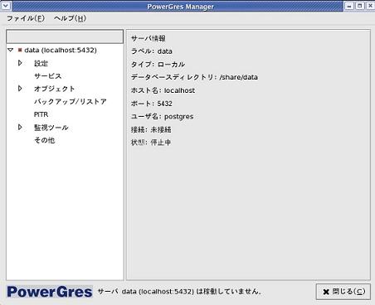Select the その他 tree item

click(44, 140)
